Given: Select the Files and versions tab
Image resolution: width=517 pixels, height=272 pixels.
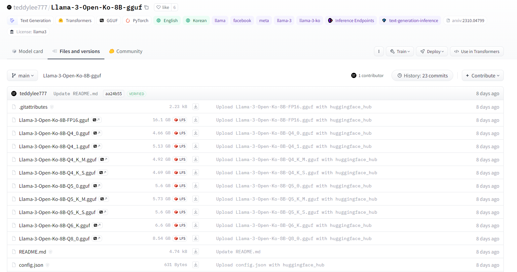Looking at the screenshot, I should pos(76,51).
